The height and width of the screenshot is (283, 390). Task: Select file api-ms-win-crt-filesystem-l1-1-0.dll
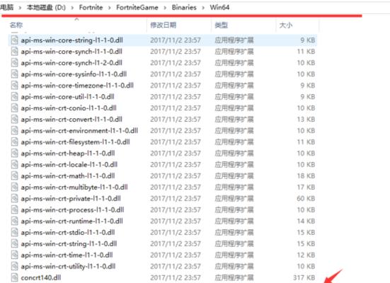[x=75, y=142]
